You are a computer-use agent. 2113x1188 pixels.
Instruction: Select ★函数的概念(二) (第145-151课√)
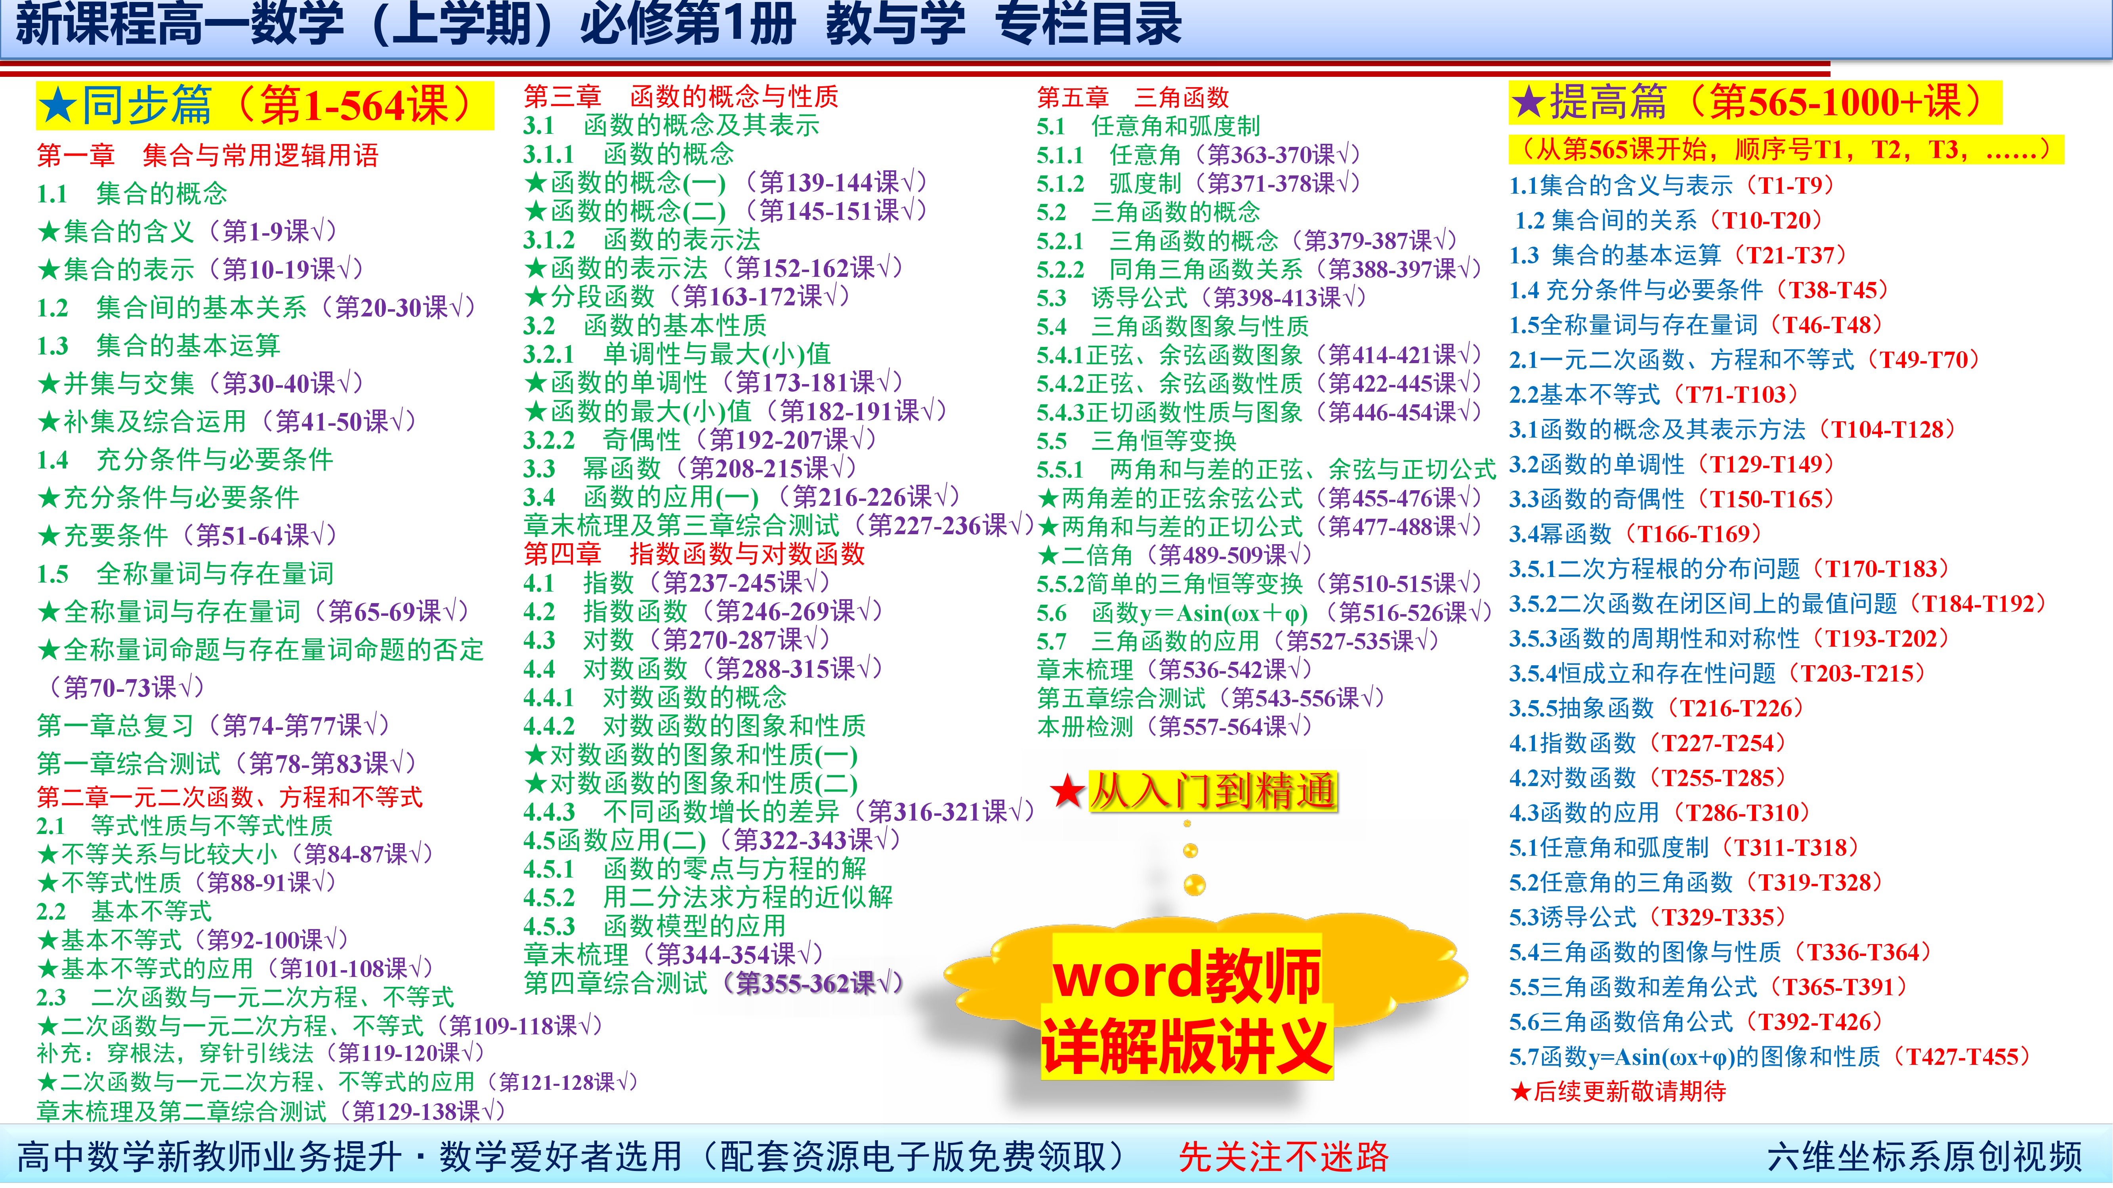727,211
